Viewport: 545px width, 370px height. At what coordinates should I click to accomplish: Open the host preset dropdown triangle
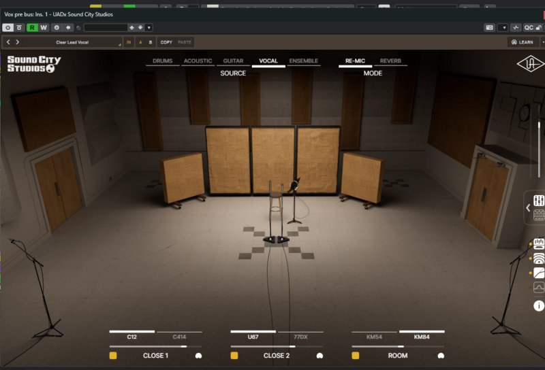tap(149, 27)
